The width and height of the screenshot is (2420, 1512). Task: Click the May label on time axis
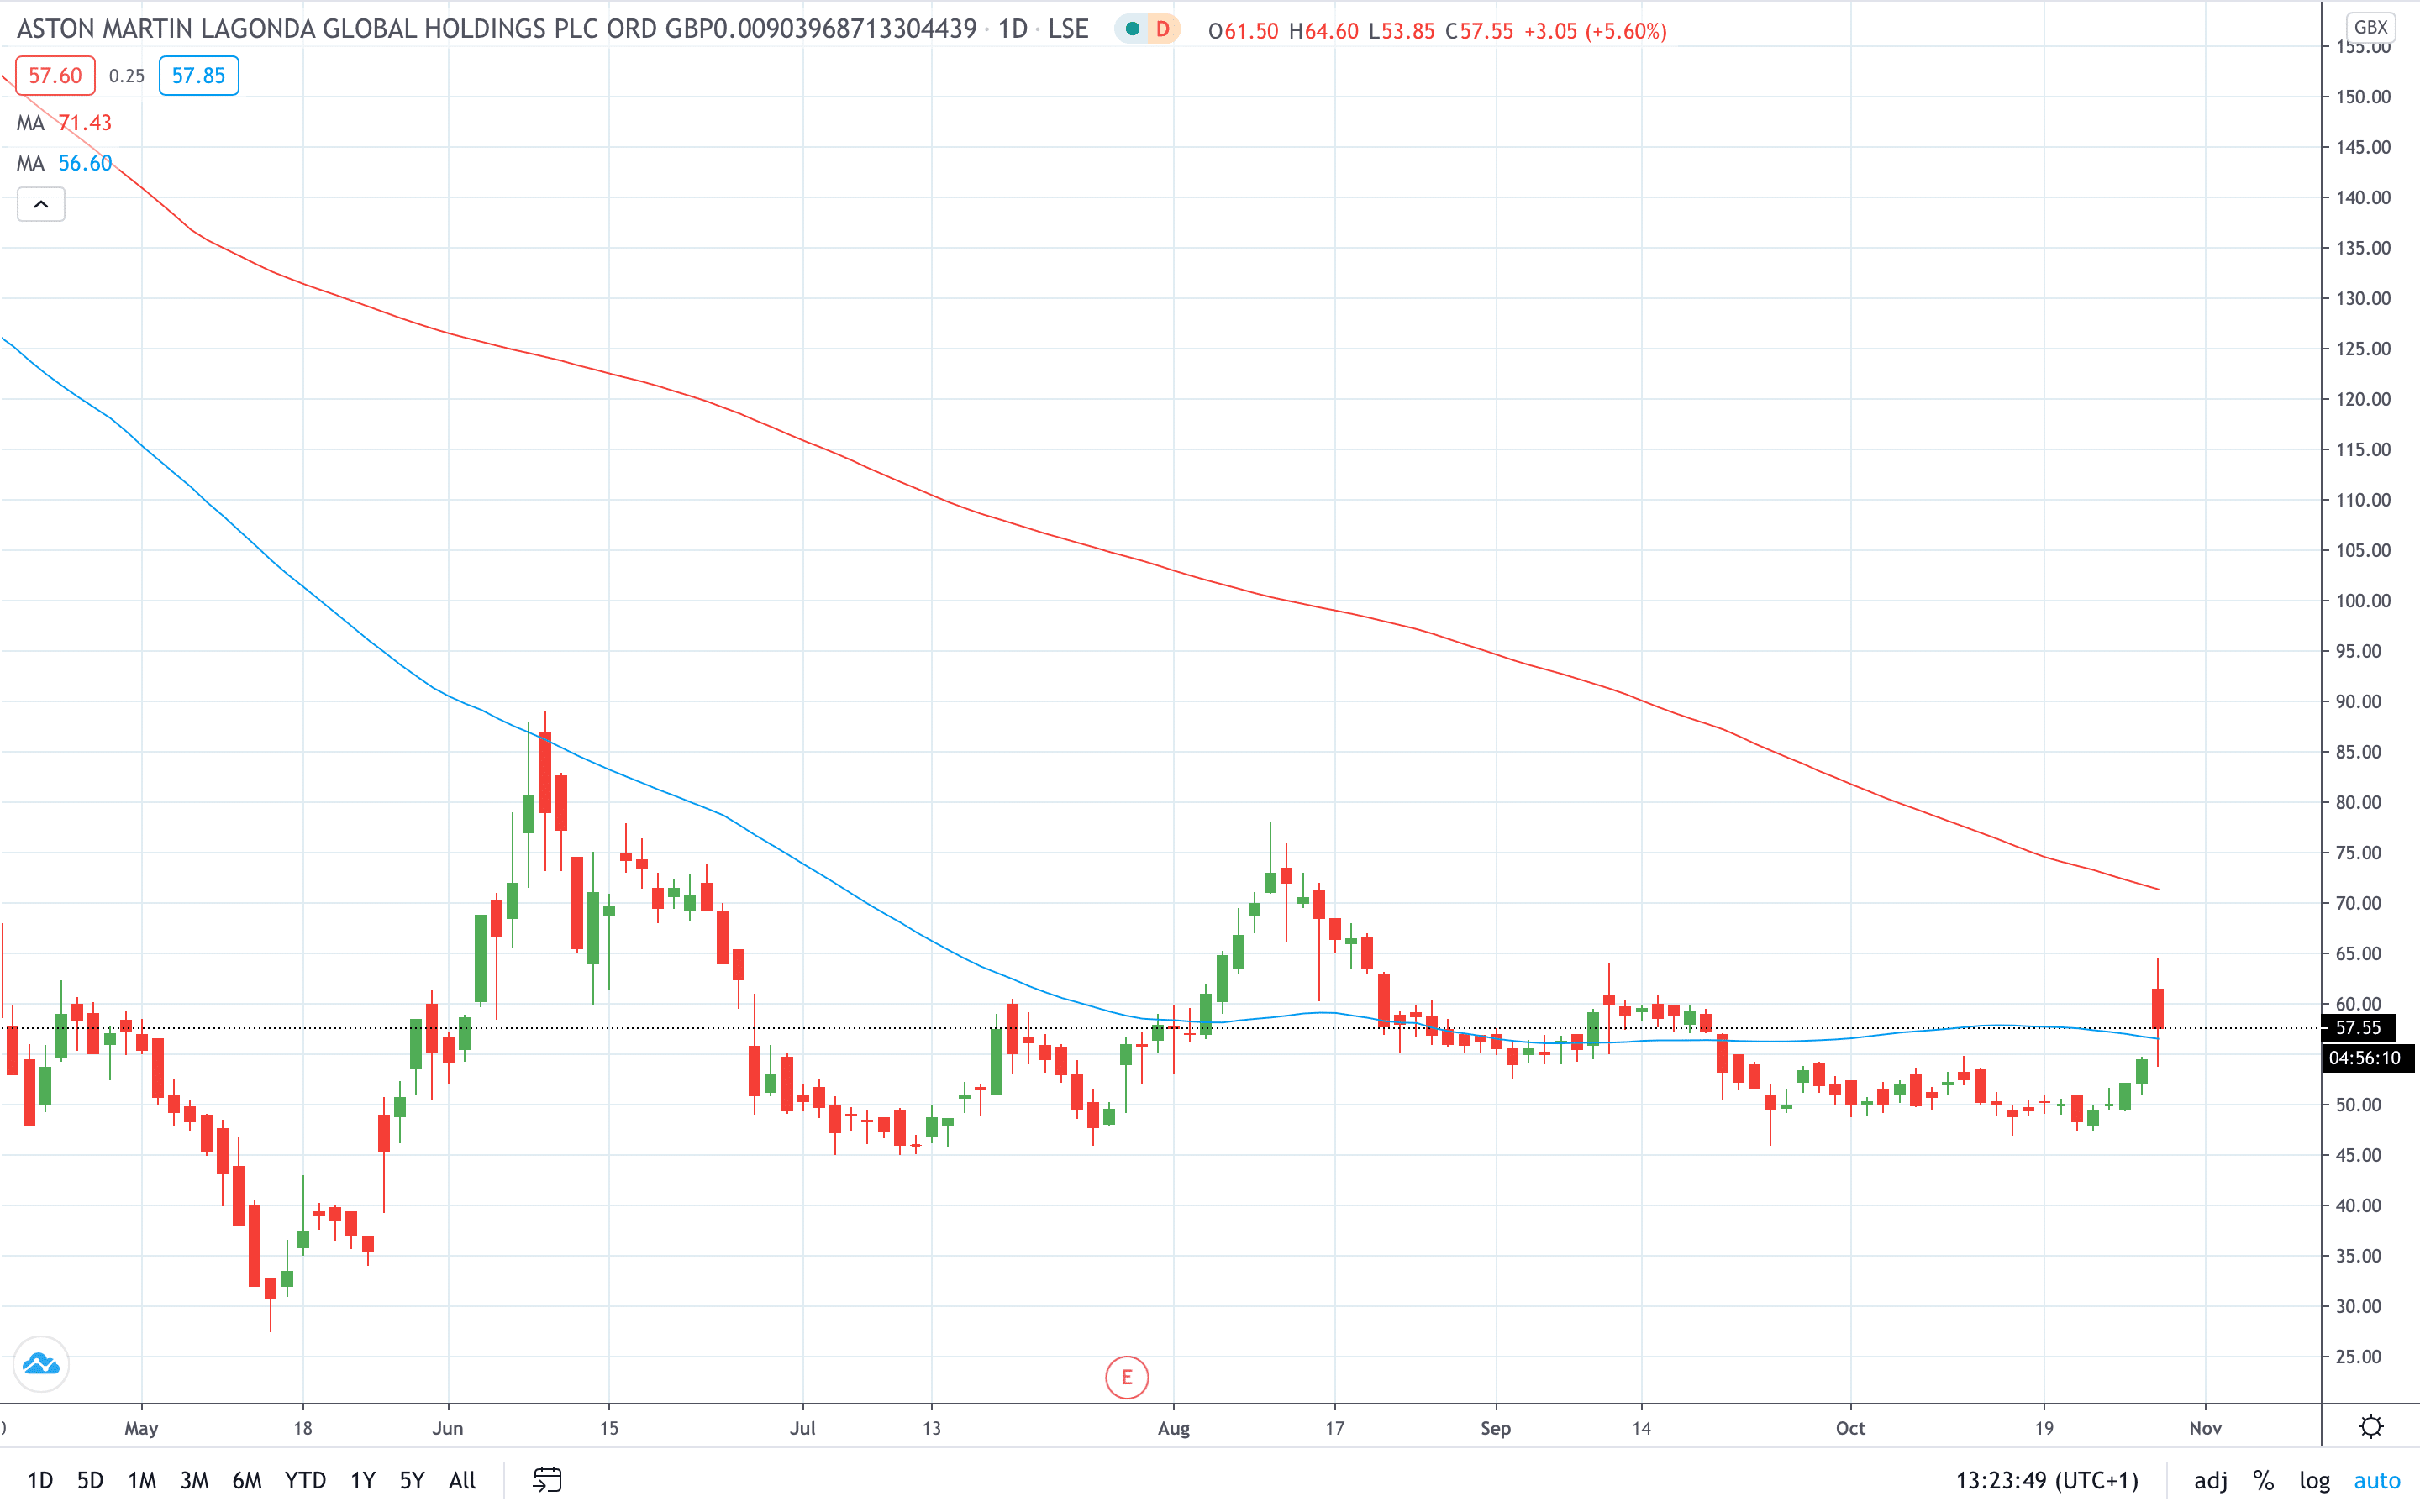pos(141,1428)
